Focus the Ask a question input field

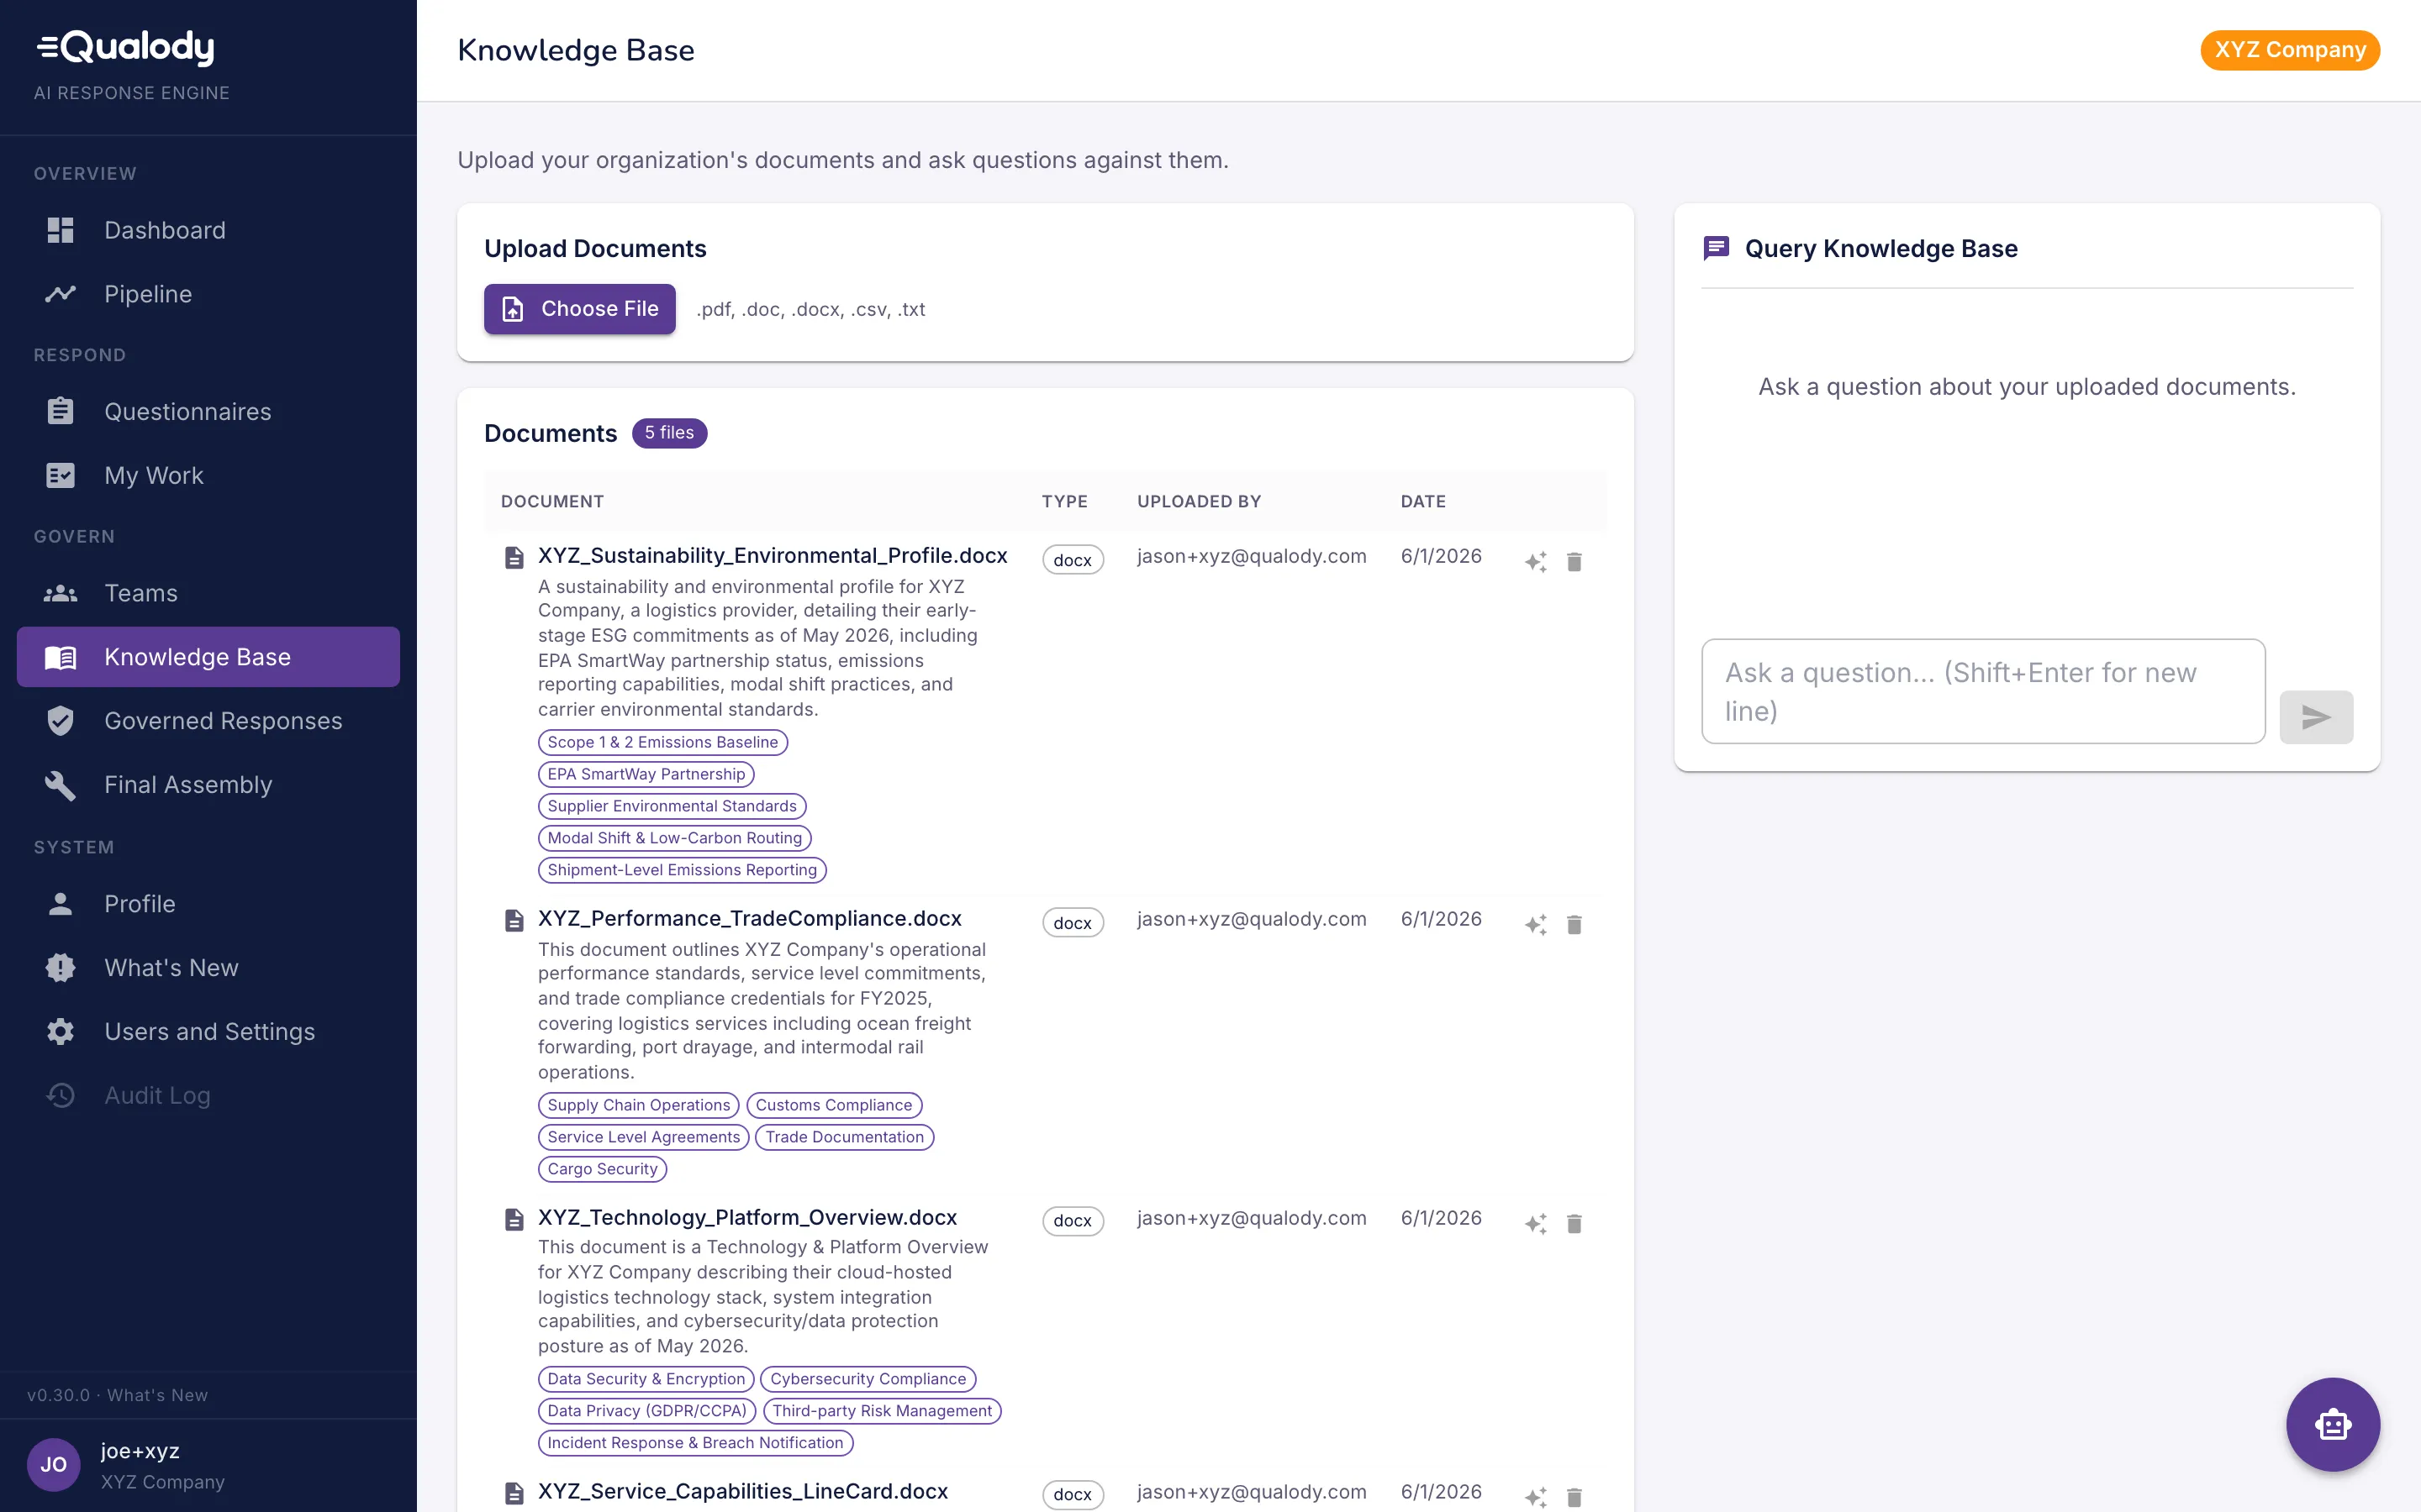(1983, 691)
